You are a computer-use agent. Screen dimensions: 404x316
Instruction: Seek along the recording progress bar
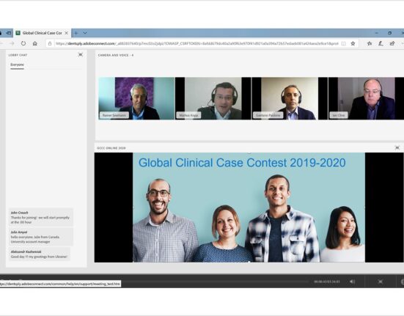point(215,282)
